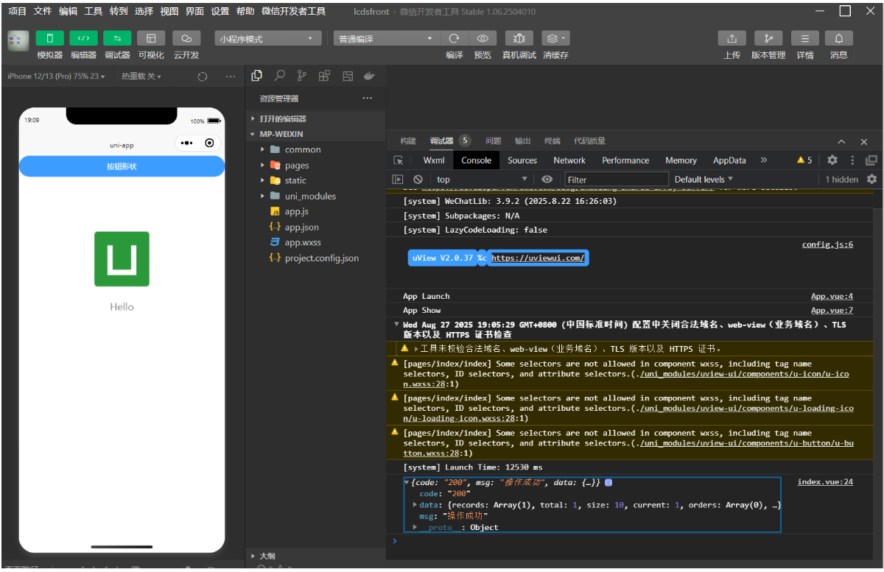Open 消息 notifications bell
The image size is (884, 572).
[x=839, y=38]
